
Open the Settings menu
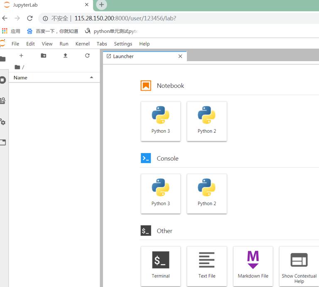point(123,44)
